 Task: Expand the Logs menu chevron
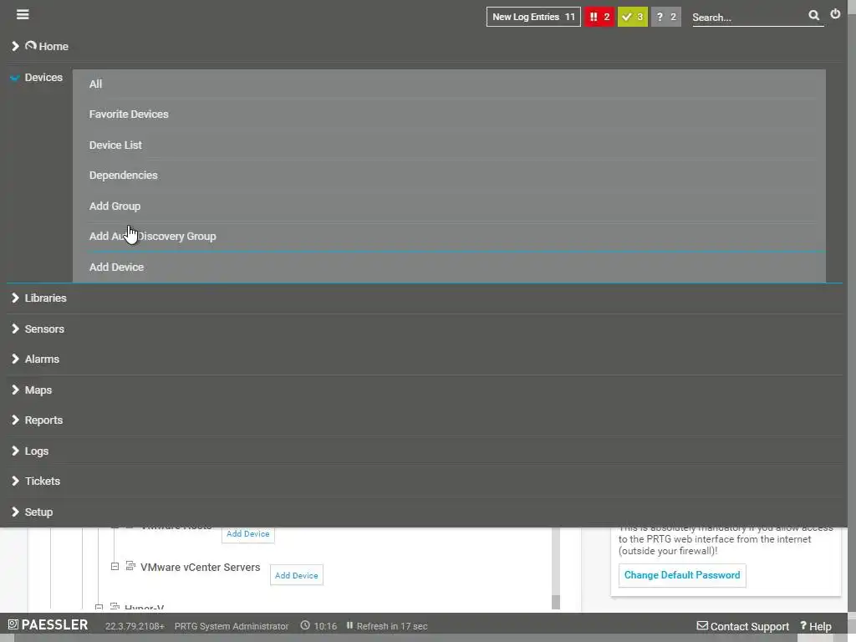coord(15,451)
